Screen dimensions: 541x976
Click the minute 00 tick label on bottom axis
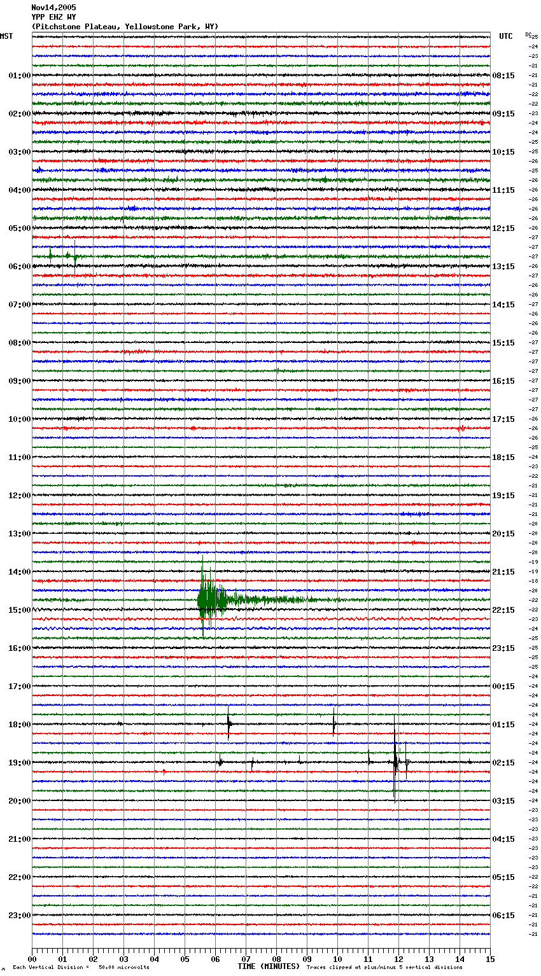32,959
